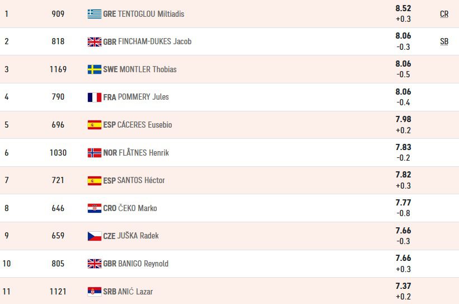Select athlete POMMERY Jules
This screenshot has width=459, height=304.
143,97
